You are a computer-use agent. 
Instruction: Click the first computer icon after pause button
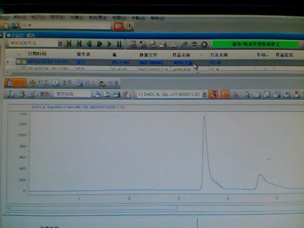coord(133,44)
